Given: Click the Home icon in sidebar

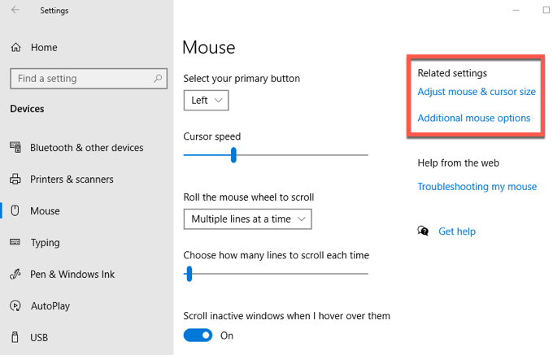Looking at the screenshot, I should 15,47.
